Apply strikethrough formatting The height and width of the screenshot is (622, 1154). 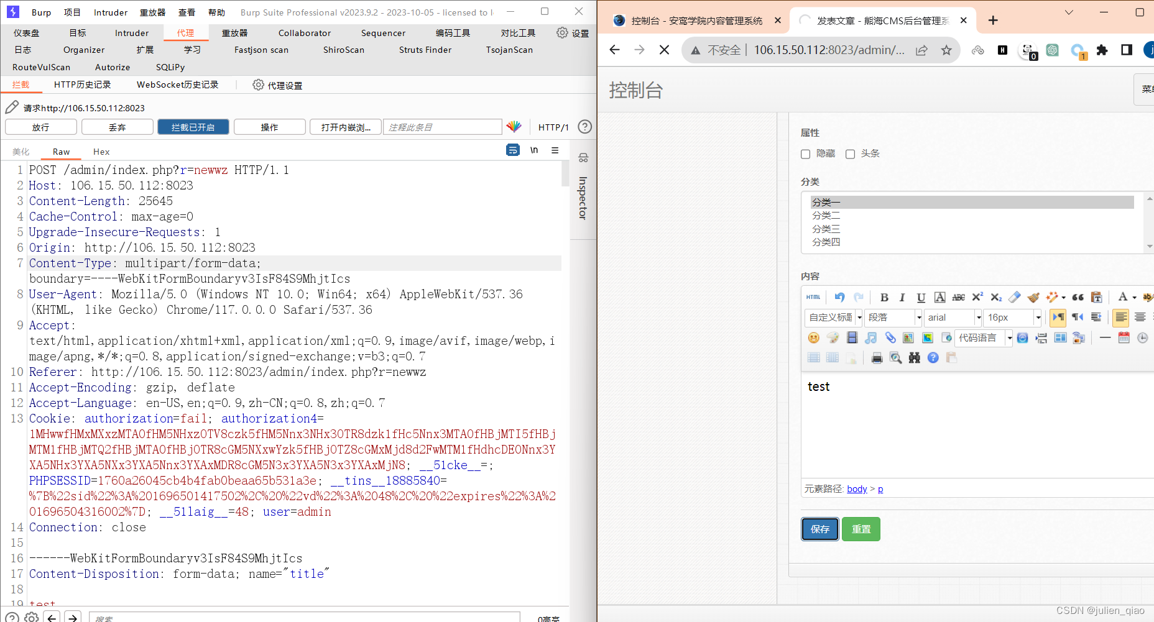pyautogui.click(x=959, y=297)
